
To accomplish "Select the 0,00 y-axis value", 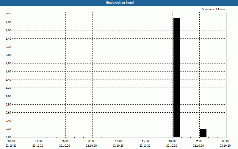I will pos(8,137).
